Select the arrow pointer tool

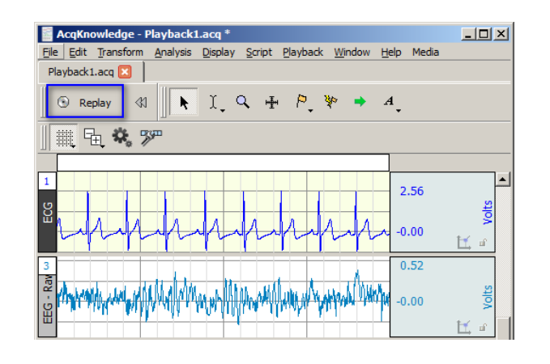coord(184,103)
